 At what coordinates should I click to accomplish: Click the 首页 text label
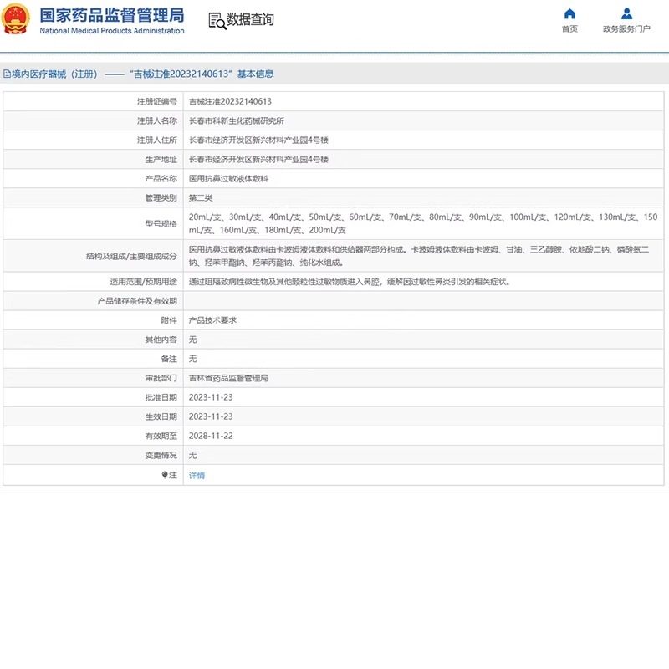569,29
